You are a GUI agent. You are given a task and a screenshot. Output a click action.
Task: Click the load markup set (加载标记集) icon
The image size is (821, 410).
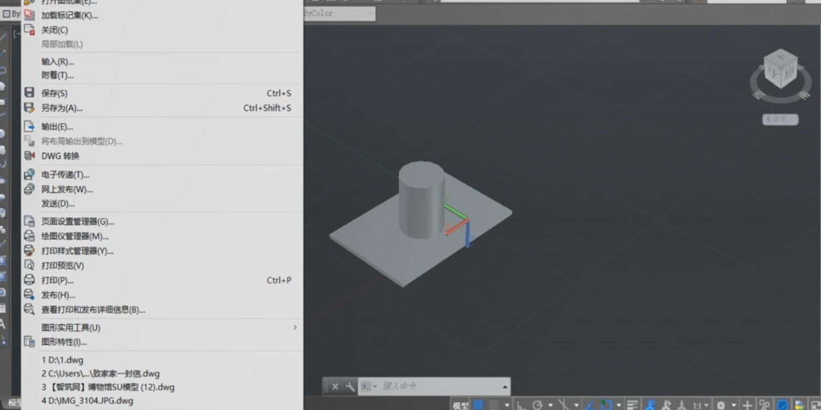(x=29, y=15)
